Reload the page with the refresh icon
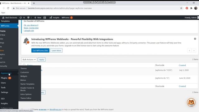The height and width of the screenshot is (112, 199). point(8,8)
